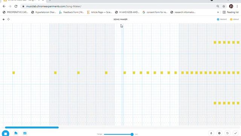Click the microphone record icon
Screen dimensions: 241x136
[x=211, y=133]
